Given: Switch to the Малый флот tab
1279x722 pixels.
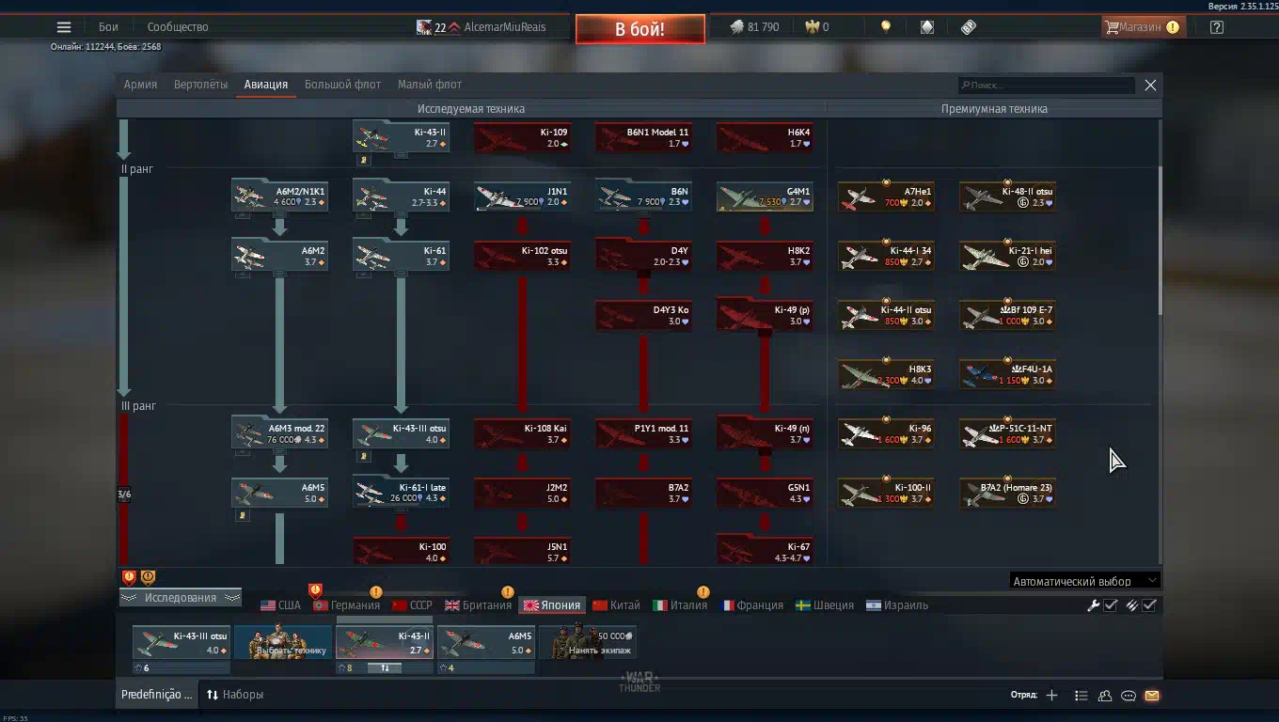Looking at the screenshot, I should (x=429, y=85).
